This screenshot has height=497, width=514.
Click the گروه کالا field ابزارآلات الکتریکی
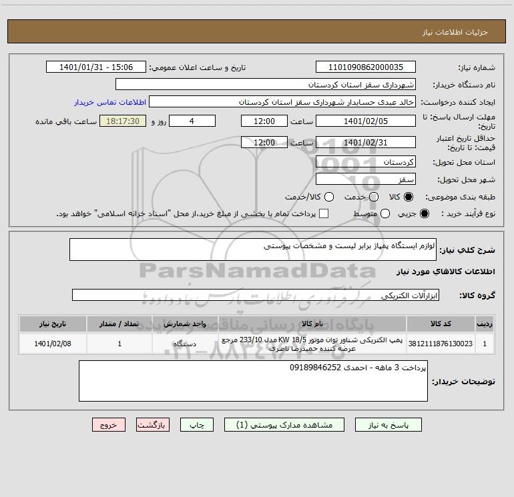(256, 295)
